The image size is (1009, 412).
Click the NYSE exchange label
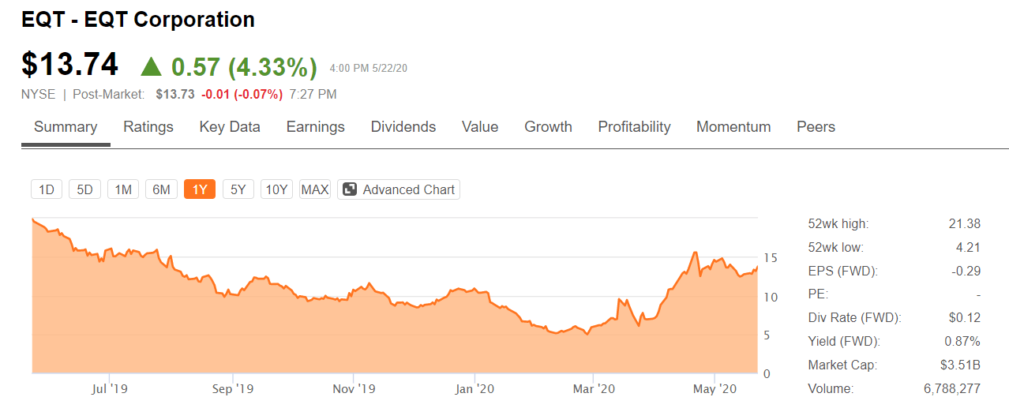[x=39, y=95]
